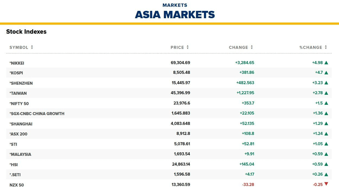Open the MARKETS section link

(175, 5)
